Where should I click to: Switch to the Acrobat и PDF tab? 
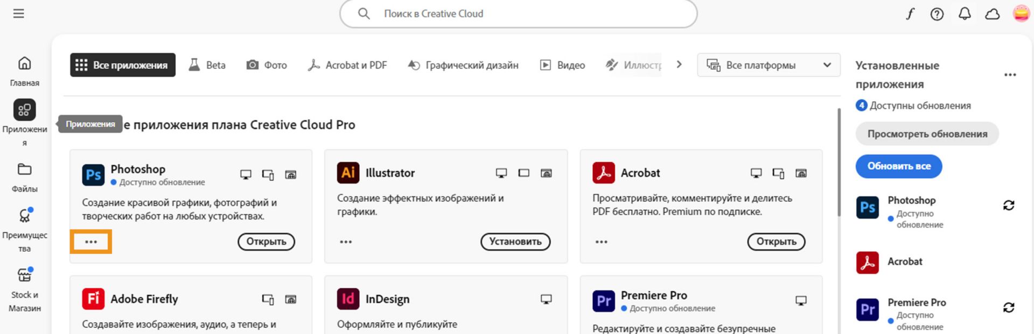tap(347, 65)
